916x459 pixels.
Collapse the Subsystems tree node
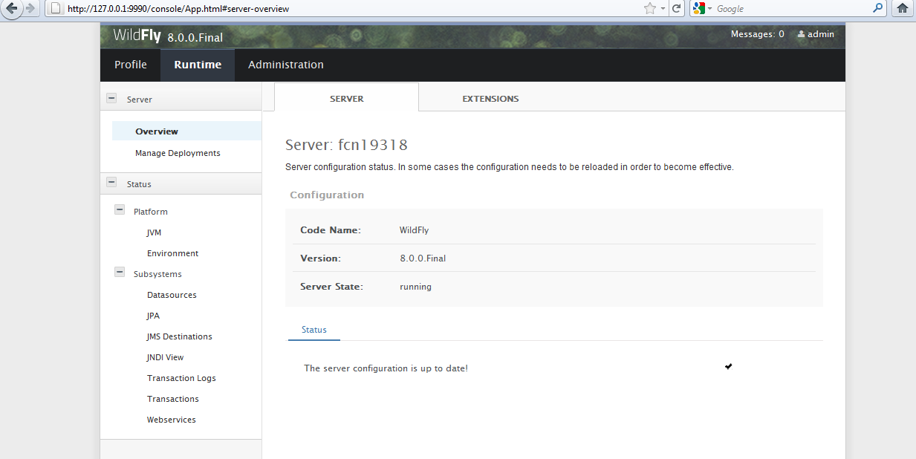point(120,273)
